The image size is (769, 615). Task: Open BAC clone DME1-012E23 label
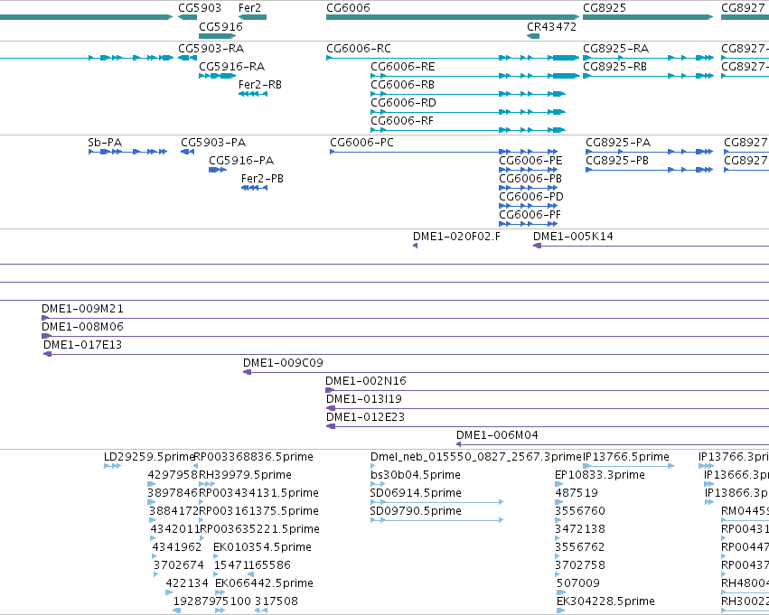pos(365,417)
